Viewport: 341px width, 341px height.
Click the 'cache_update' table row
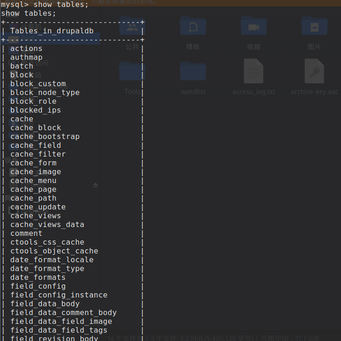click(x=72, y=207)
